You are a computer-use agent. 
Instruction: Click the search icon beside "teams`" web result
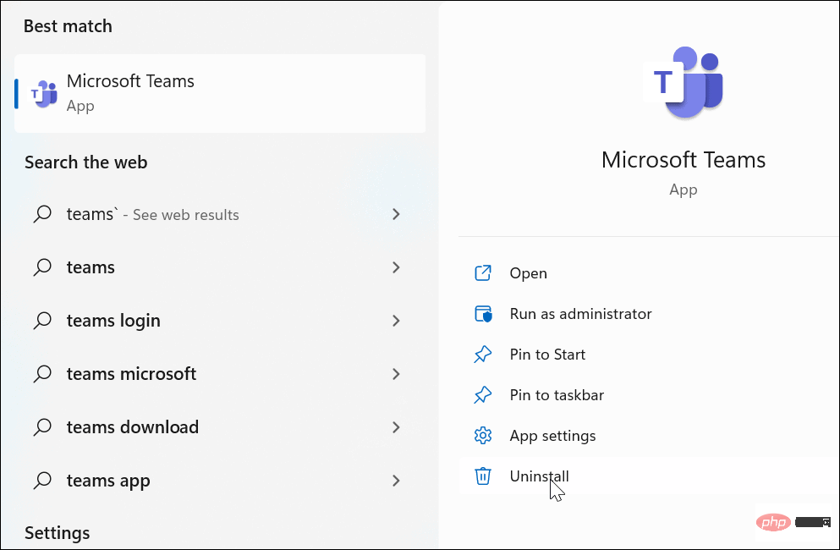42,214
